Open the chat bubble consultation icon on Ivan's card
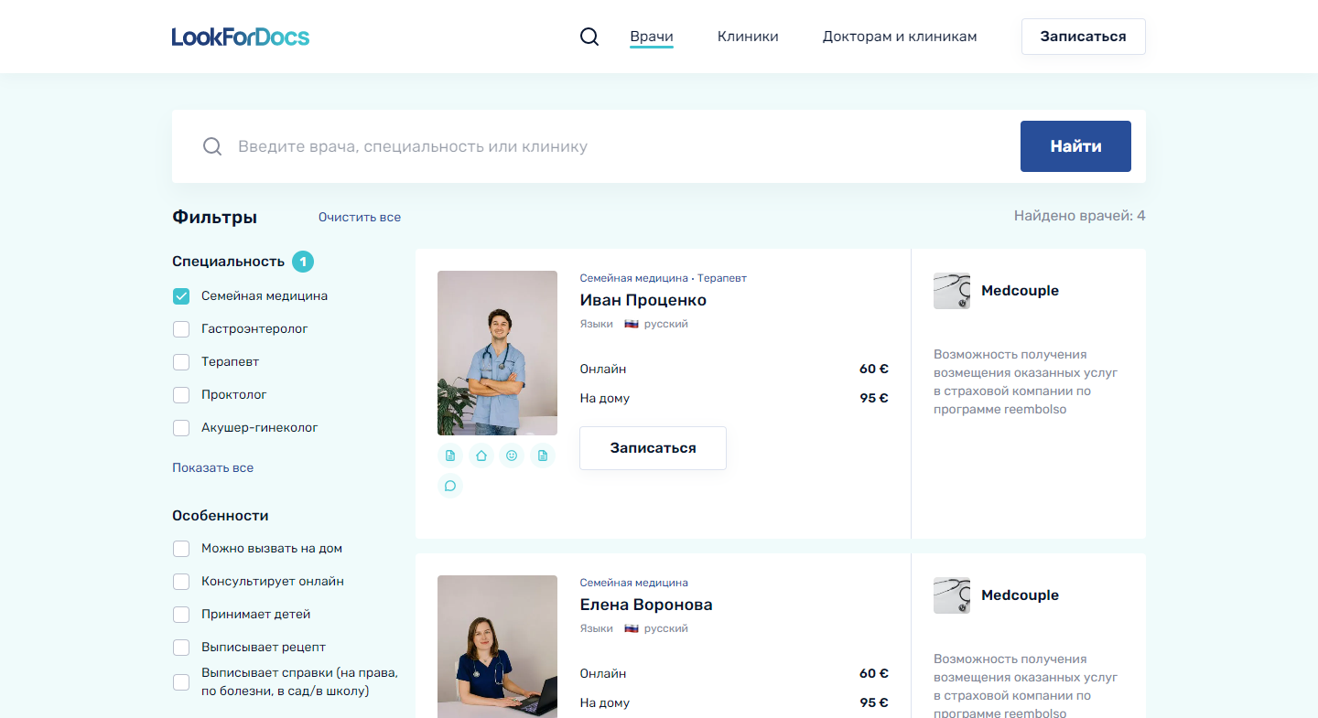The image size is (1318, 718). click(x=450, y=485)
